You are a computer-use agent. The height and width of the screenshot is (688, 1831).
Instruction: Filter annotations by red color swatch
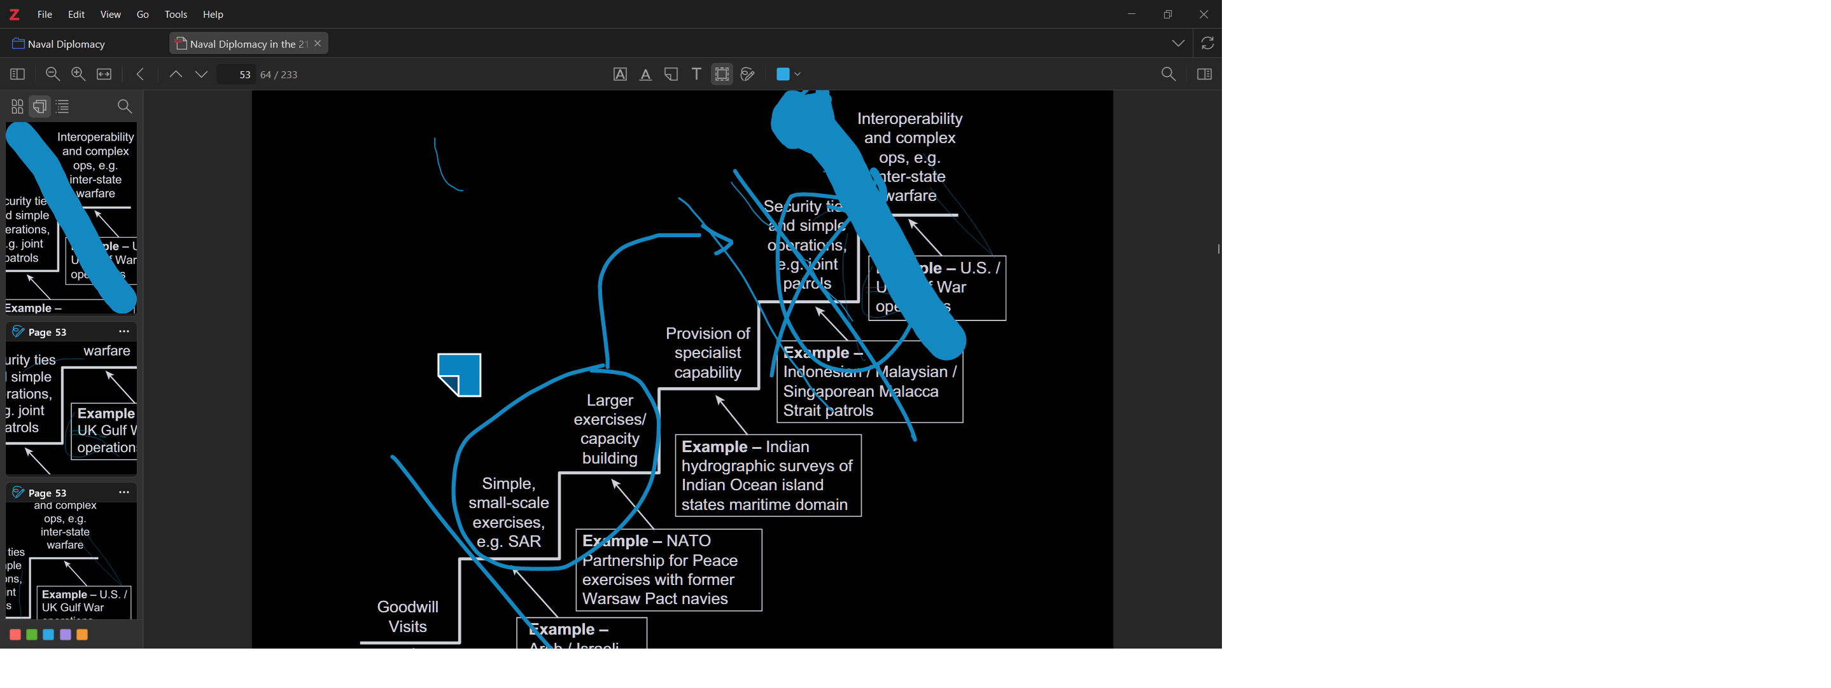tap(15, 635)
